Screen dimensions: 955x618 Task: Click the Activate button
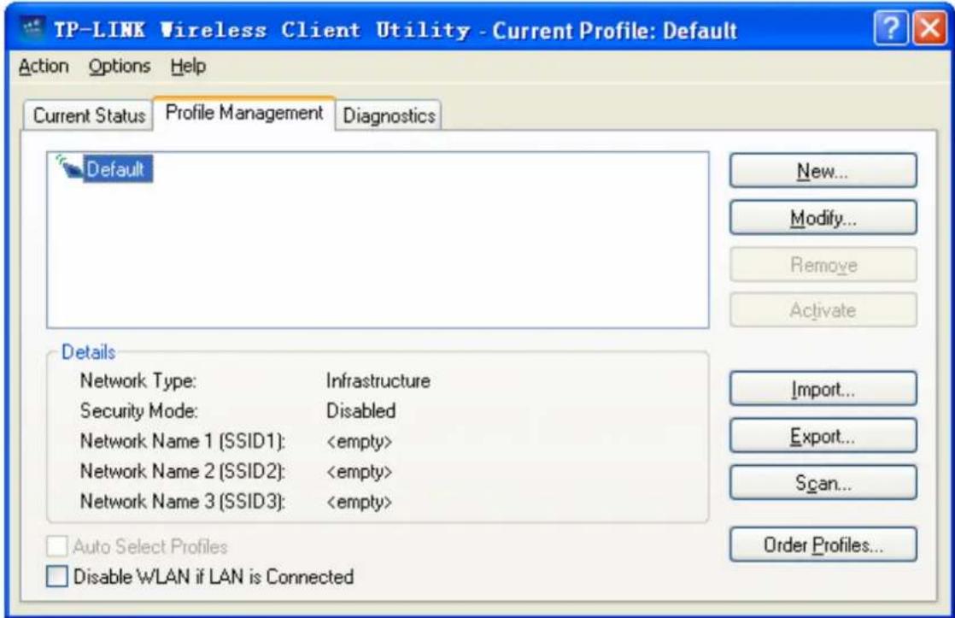pyautogui.click(x=823, y=310)
